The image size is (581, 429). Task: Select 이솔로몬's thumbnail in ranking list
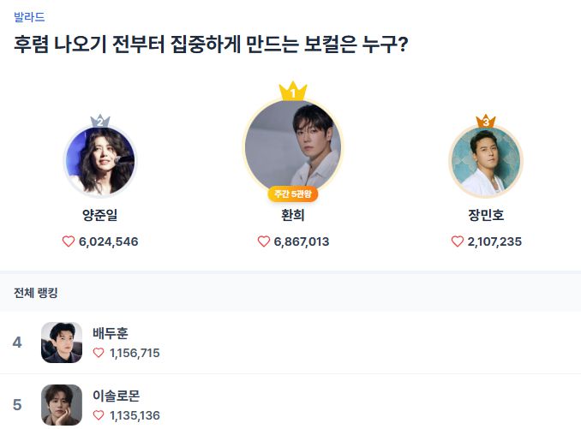[x=62, y=405]
